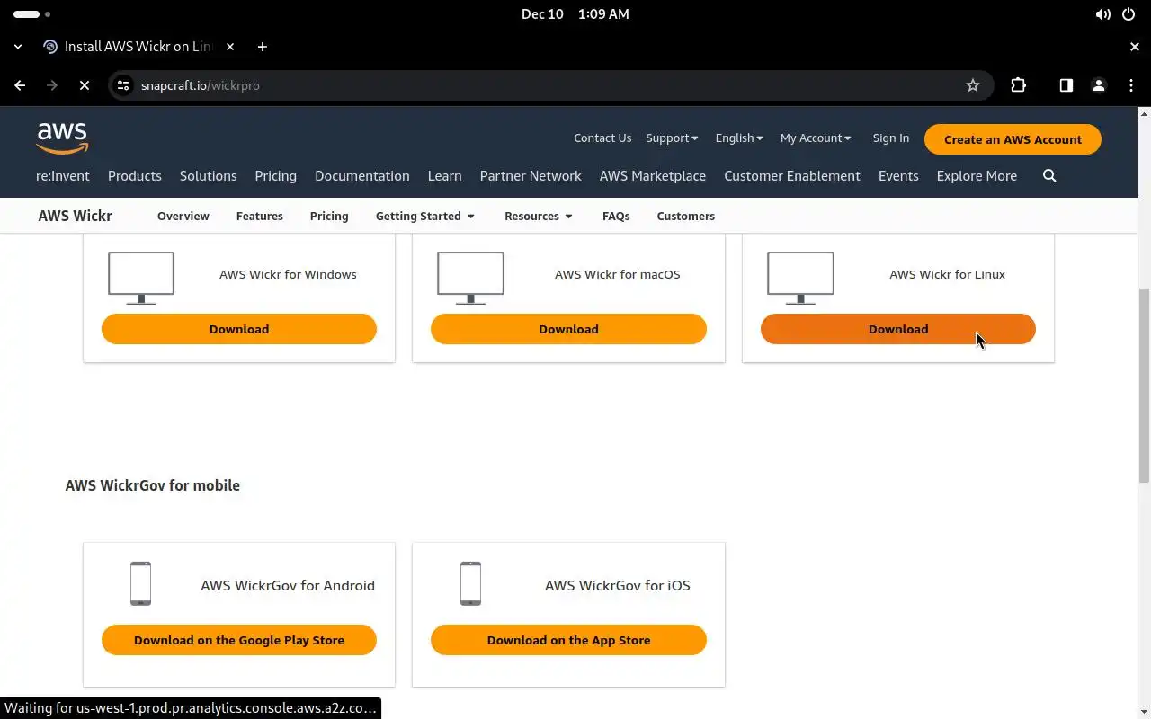This screenshot has width=1151, height=719.
Task: Open the Events menu
Action: click(x=898, y=176)
